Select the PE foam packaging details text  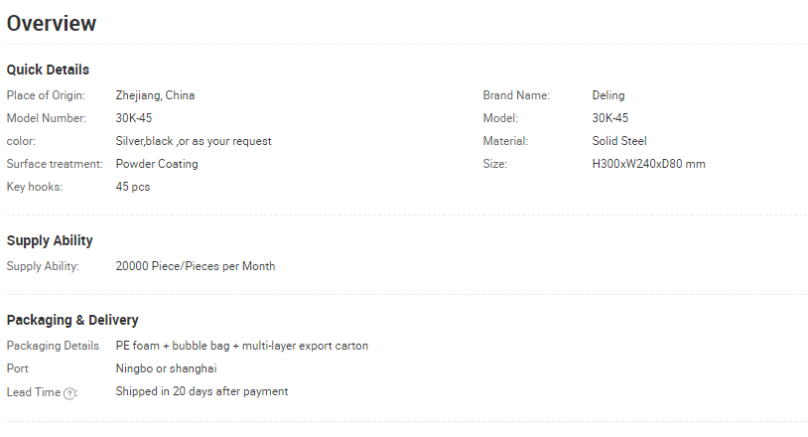pyautogui.click(x=241, y=346)
